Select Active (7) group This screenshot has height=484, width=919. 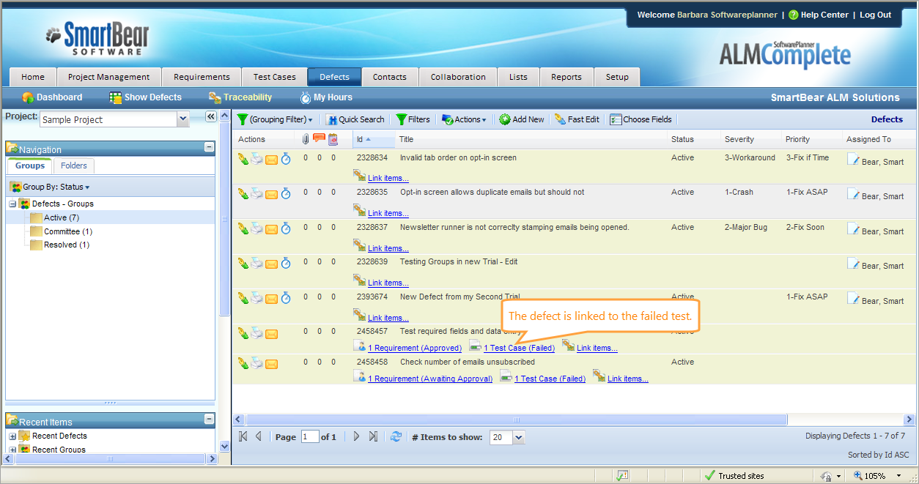[x=62, y=217]
